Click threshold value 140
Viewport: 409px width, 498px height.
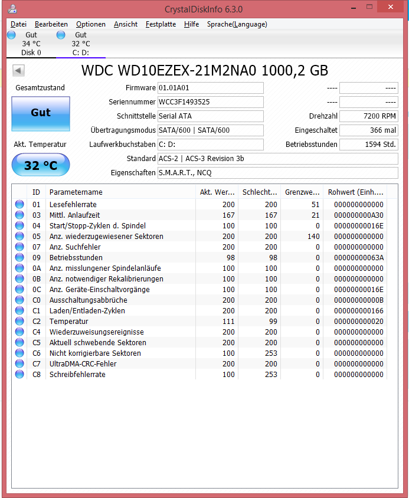coord(313,236)
